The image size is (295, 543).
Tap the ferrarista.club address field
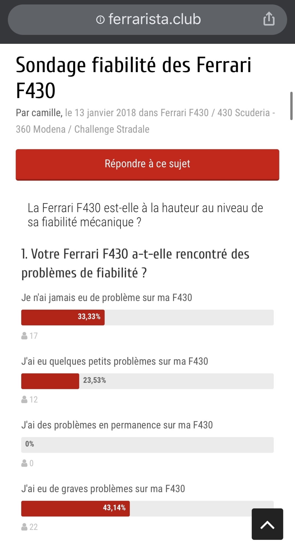(x=147, y=20)
